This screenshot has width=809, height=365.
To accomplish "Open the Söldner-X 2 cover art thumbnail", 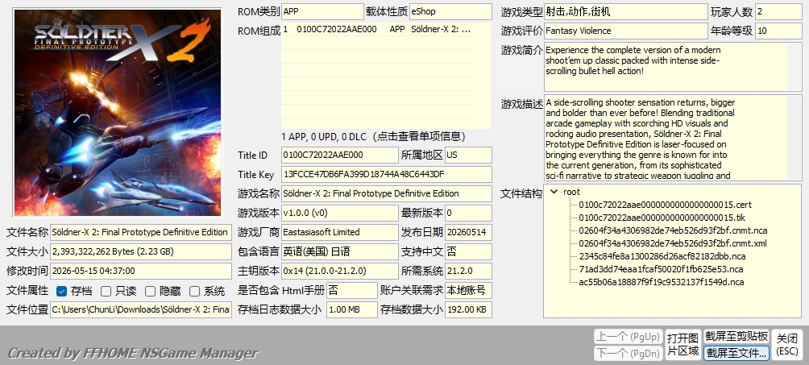I will coord(118,113).
